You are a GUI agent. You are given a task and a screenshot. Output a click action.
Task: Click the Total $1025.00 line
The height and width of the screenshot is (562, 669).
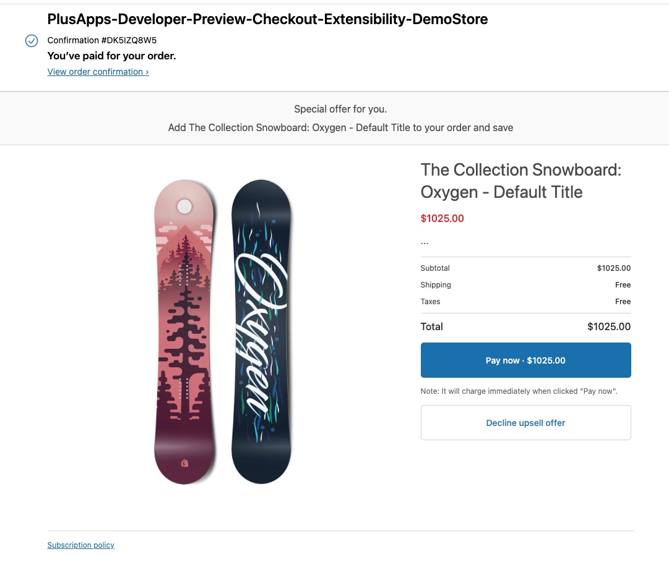click(525, 326)
